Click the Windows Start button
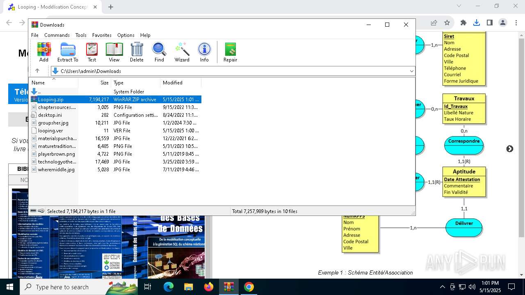Viewport: 525px width, 295px height. pyautogui.click(x=10, y=287)
